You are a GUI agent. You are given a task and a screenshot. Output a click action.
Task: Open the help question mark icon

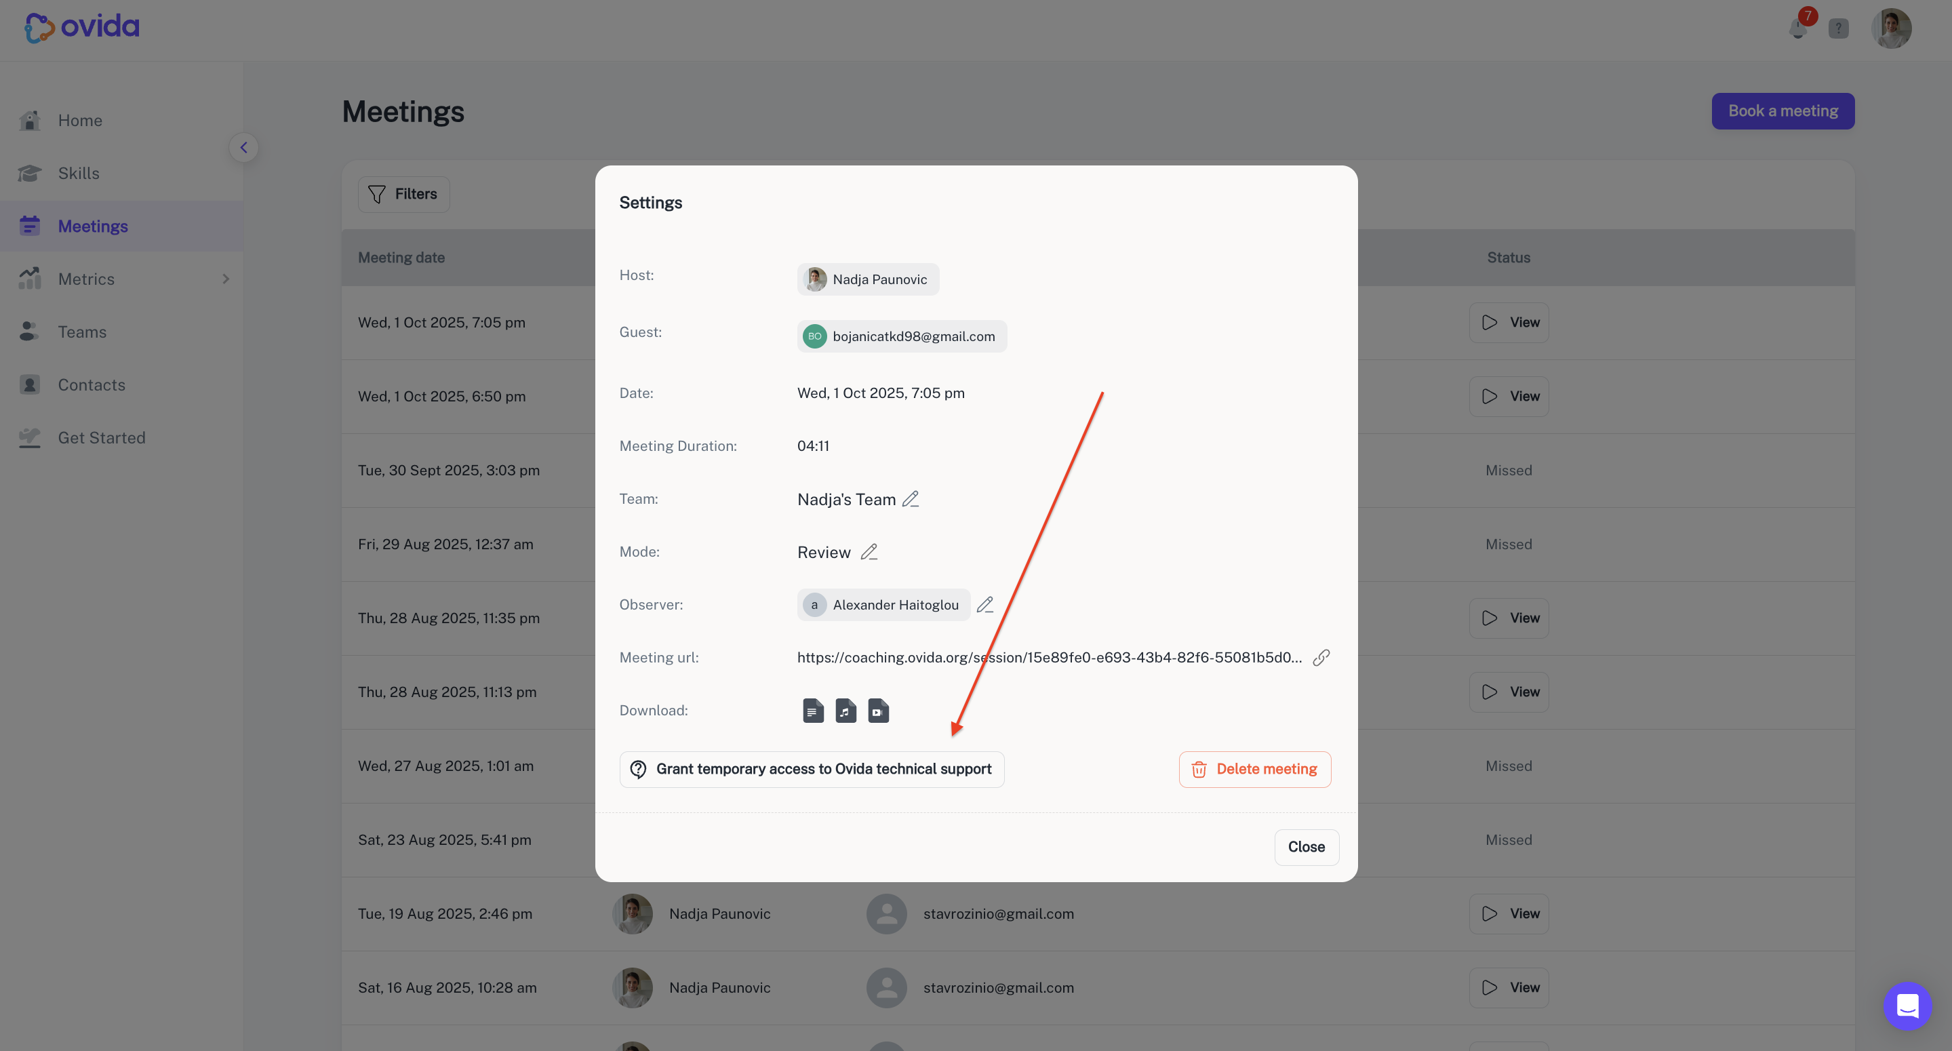(1838, 28)
